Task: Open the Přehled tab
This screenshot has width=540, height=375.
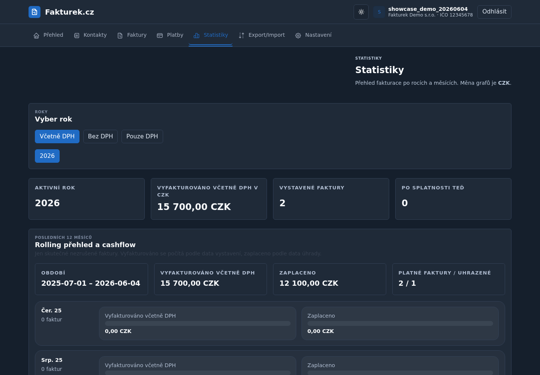Action: pos(48,35)
